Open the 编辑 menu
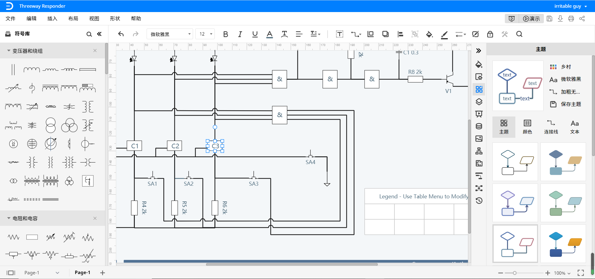The width and height of the screenshot is (595, 279). pyautogui.click(x=31, y=19)
